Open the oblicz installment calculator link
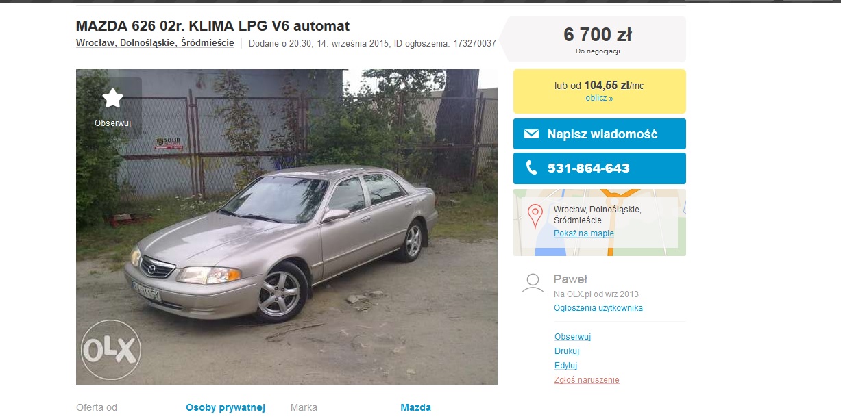The image size is (841, 419). coord(599,98)
